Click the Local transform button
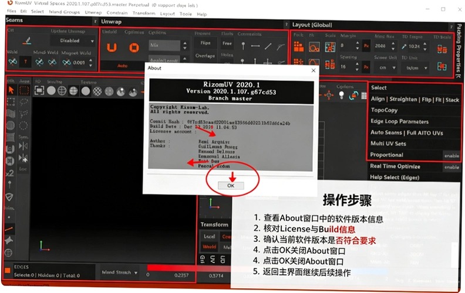Image resolution: width=465 pixels, height=293 pixels. pyautogui.click(x=210, y=237)
